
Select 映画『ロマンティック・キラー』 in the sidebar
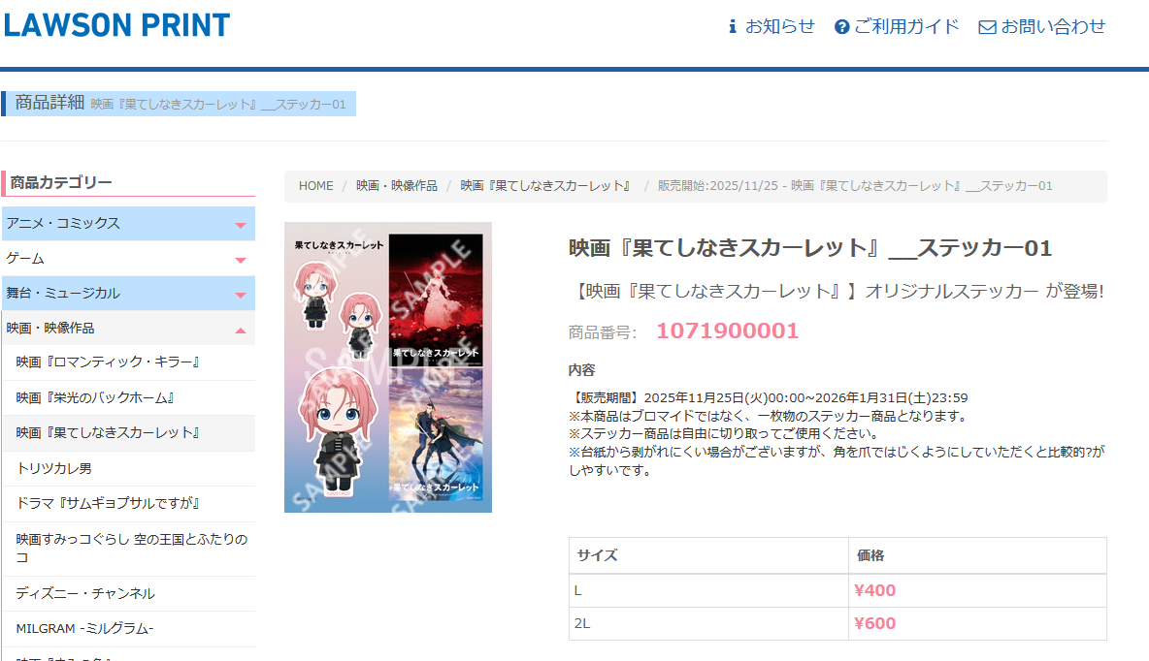108,362
